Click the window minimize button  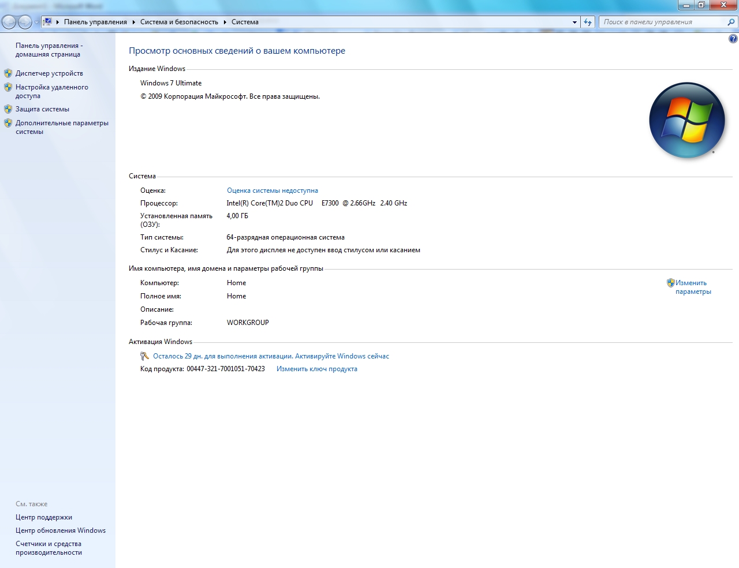pos(686,5)
